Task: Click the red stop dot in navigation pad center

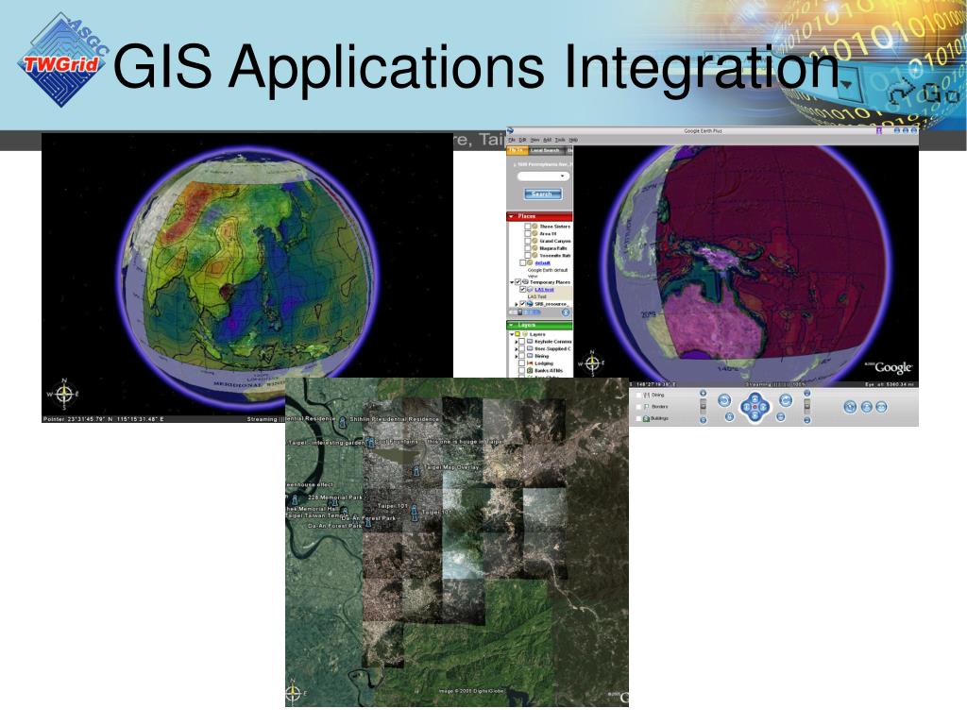Action: pos(755,407)
